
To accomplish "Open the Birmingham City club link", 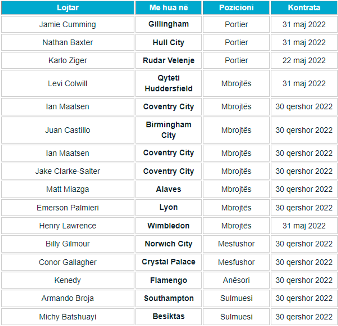I will point(169,130).
